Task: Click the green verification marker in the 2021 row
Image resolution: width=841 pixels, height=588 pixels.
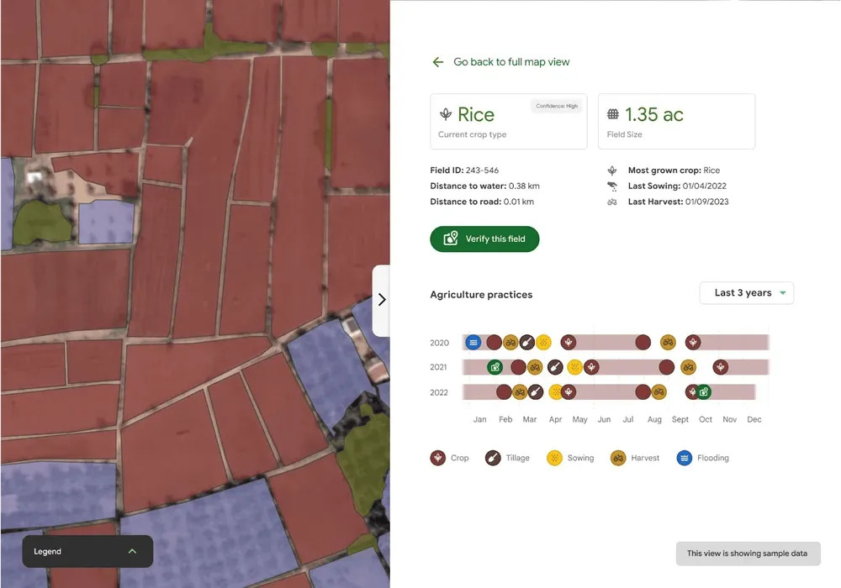Action: pos(495,367)
